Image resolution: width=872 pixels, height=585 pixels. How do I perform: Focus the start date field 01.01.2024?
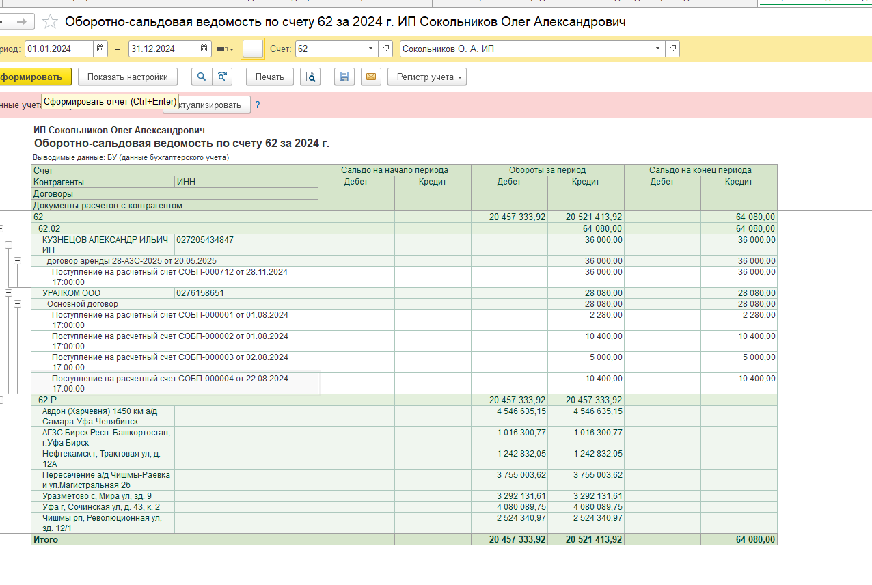pos(59,49)
